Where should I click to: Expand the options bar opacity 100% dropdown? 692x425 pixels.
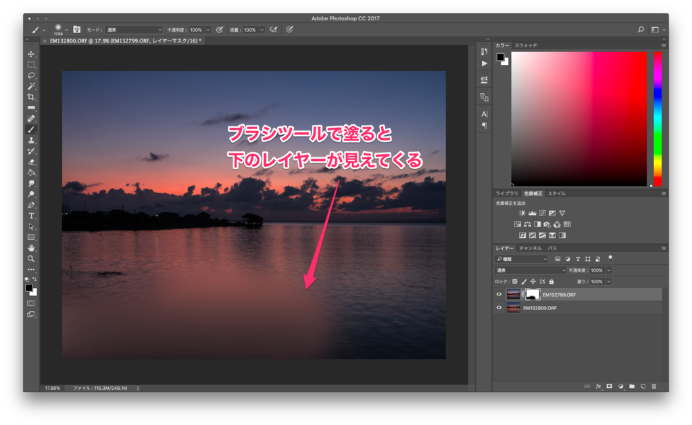click(208, 30)
